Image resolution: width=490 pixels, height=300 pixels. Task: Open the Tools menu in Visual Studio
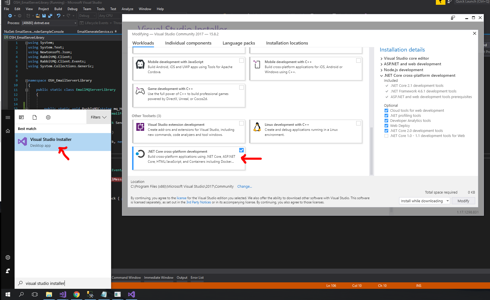(101, 9)
